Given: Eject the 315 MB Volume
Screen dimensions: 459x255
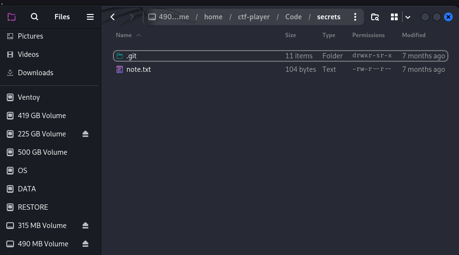Looking at the screenshot, I should pyautogui.click(x=85, y=226).
